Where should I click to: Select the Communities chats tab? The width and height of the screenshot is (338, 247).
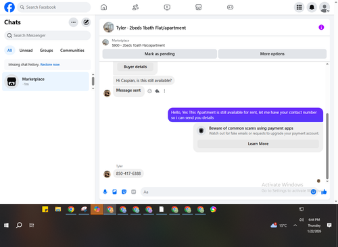(72, 51)
